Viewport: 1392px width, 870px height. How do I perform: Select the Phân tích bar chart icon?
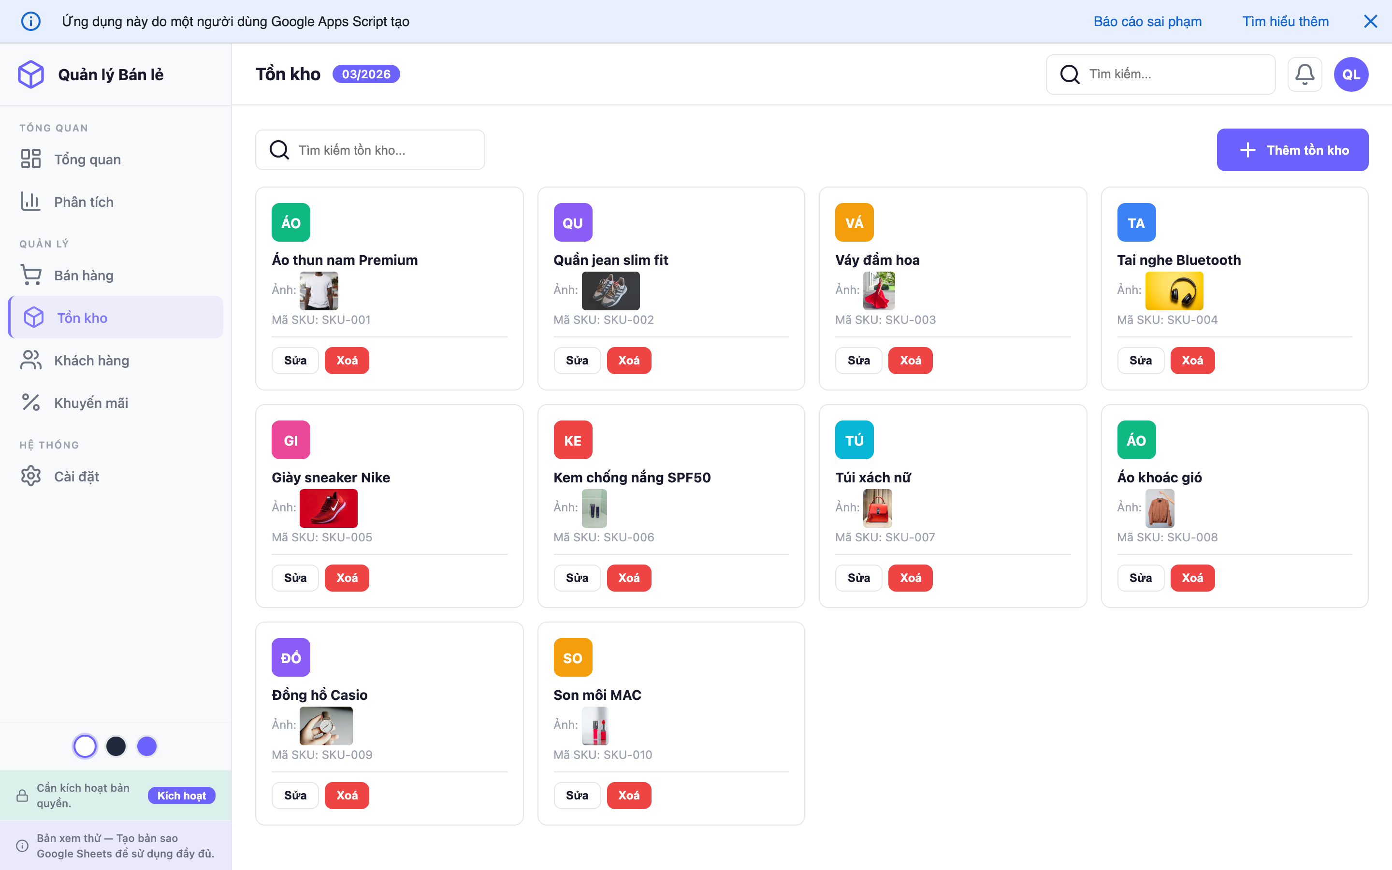(x=31, y=201)
